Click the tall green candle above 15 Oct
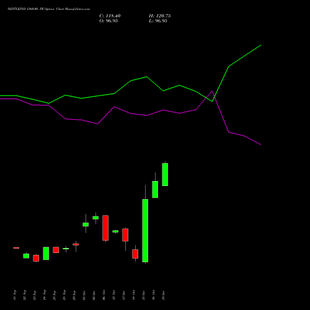 (145, 231)
